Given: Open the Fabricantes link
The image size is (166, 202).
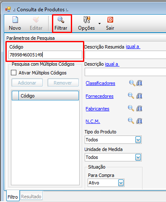Looking at the screenshot, I should (x=97, y=109).
